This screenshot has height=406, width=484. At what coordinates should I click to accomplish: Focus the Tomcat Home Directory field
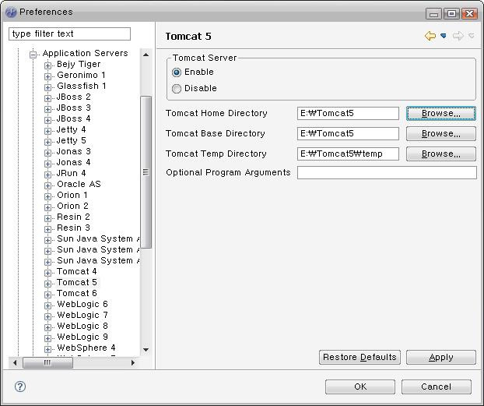point(348,113)
